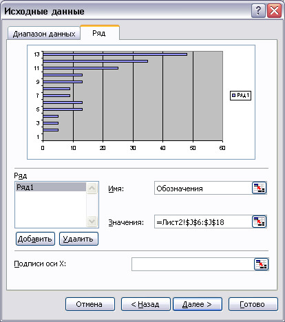Click the range selector icon beside Значения field
285x322 pixels.
tap(259, 222)
